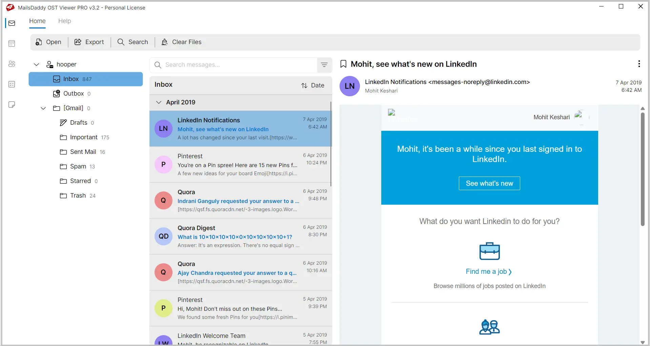This screenshot has height=346, width=650.
Task: Click the Export toolbar button
Action: pyautogui.click(x=89, y=42)
